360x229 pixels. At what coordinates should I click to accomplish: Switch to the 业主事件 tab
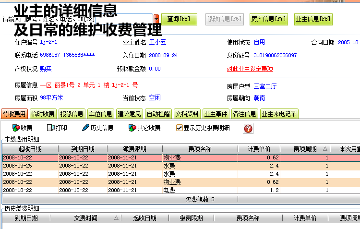216,114
